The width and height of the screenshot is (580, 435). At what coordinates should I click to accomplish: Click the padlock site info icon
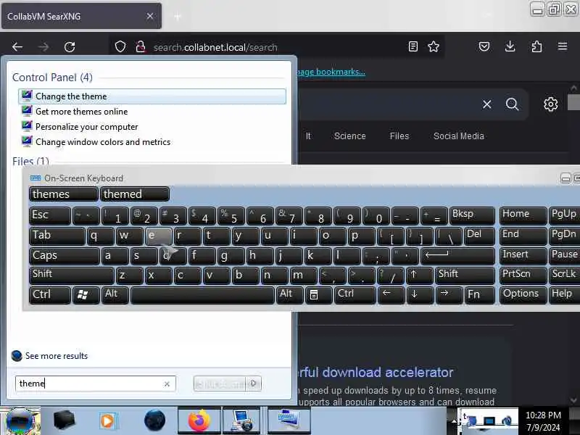click(140, 47)
